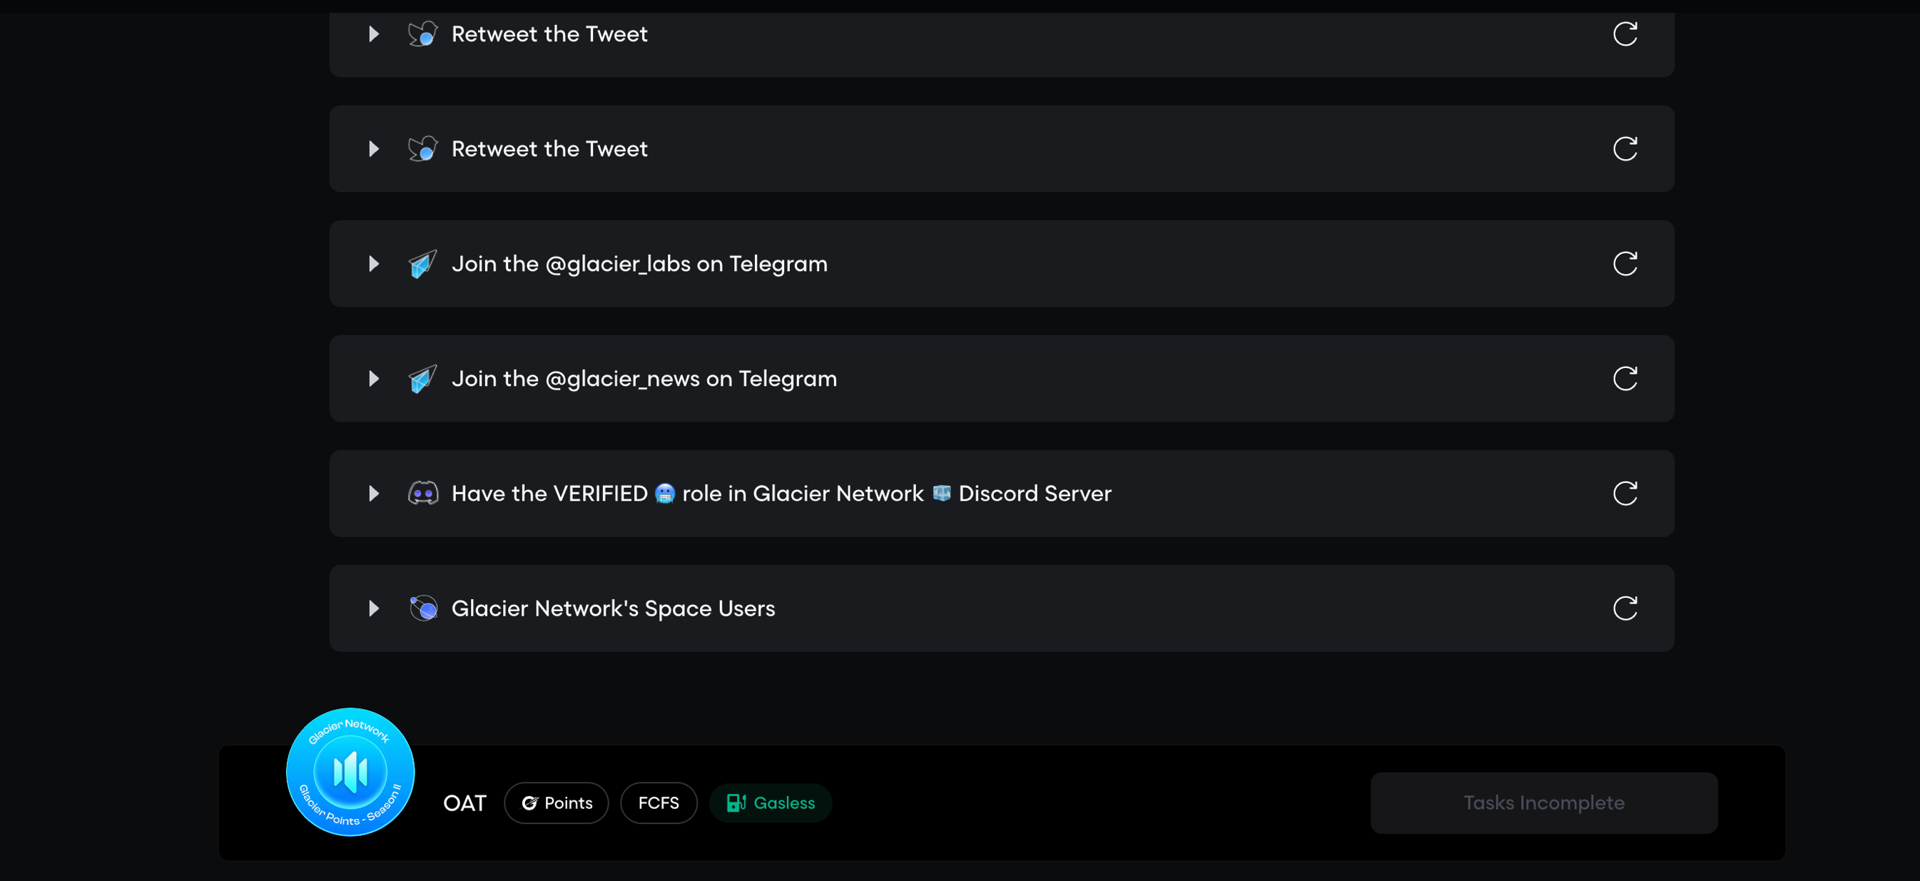1920x881 pixels.
Task: Click the Telegram icon beside @glacier_labs task
Action: [x=422, y=264]
